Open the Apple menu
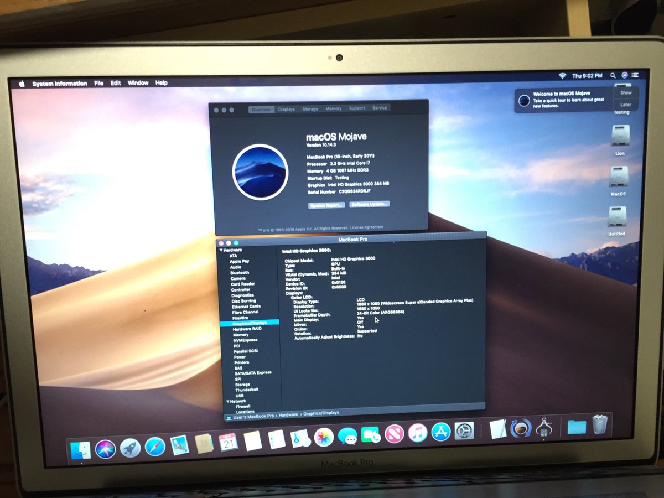The image size is (664, 498). (22, 84)
